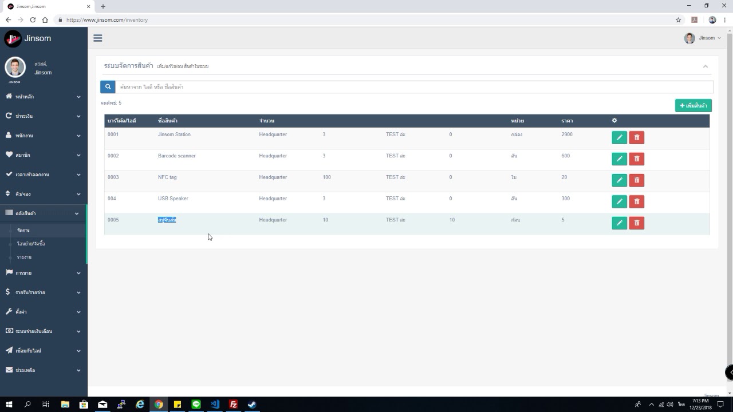Click barcode cell "0003"
733x412 pixels.
point(113,177)
